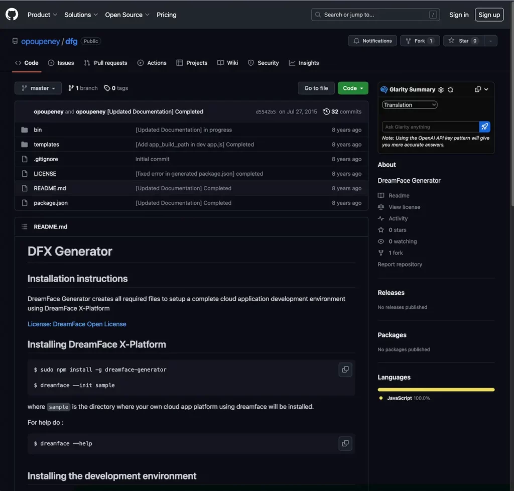
Task: Send a question with the Glarity paper-plane icon
Action: tap(484, 127)
